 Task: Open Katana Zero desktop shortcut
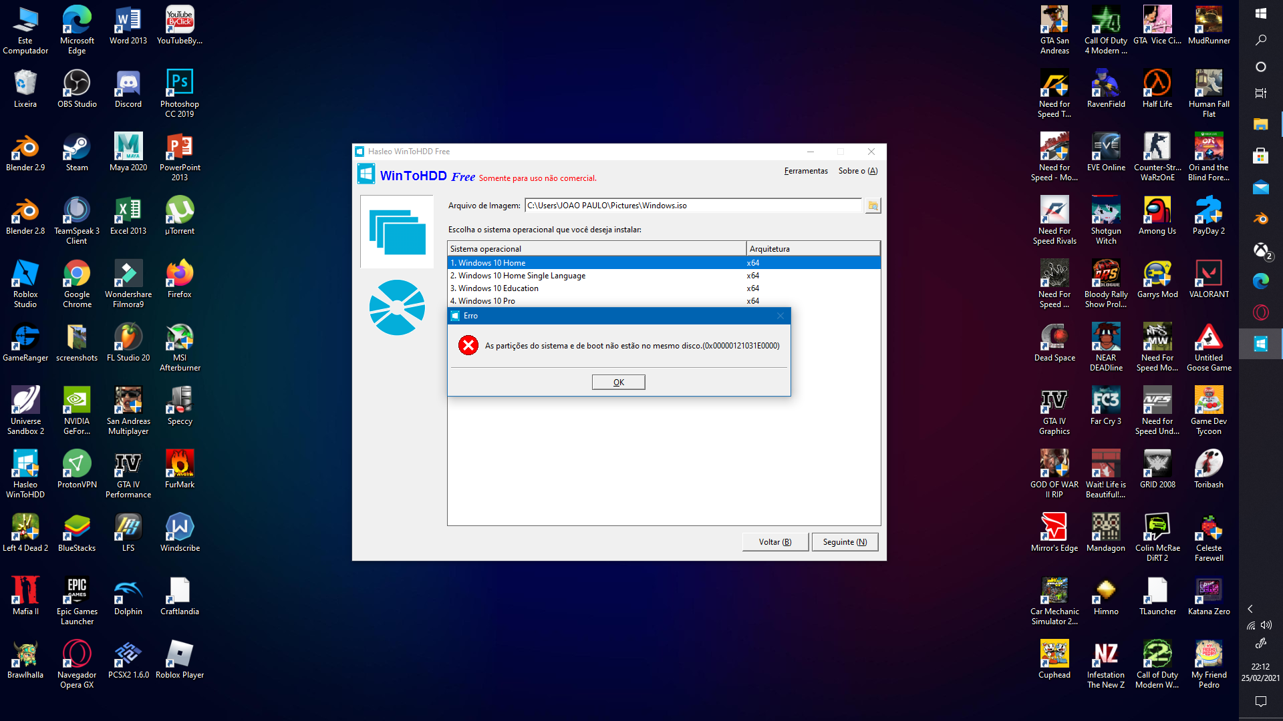coord(1209,597)
